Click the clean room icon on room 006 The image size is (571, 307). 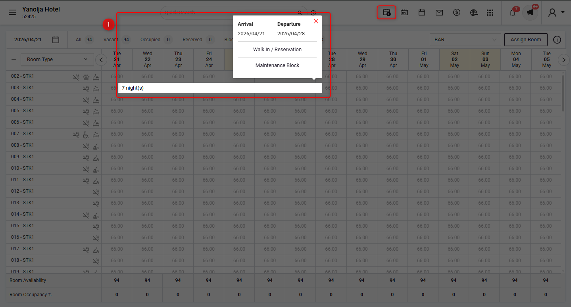[x=96, y=123]
